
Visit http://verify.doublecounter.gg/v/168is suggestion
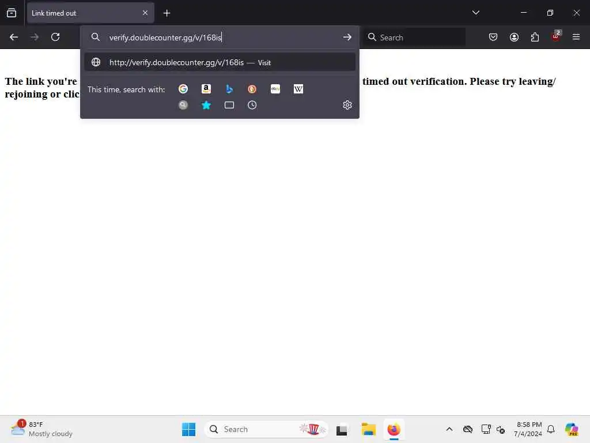(220, 62)
